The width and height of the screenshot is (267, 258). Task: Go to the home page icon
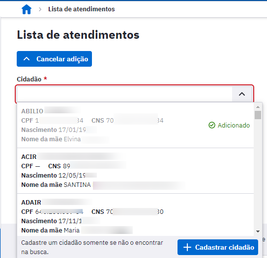click(x=27, y=9)
